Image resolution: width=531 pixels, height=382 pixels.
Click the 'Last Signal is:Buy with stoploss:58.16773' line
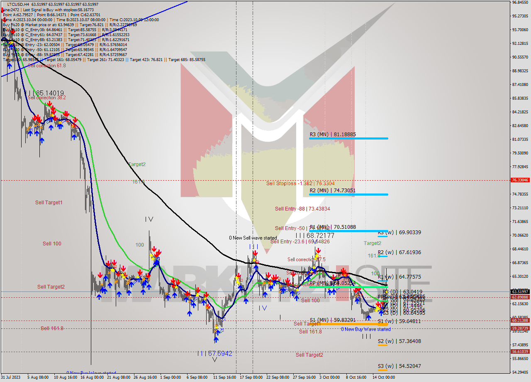click(58, 10)
